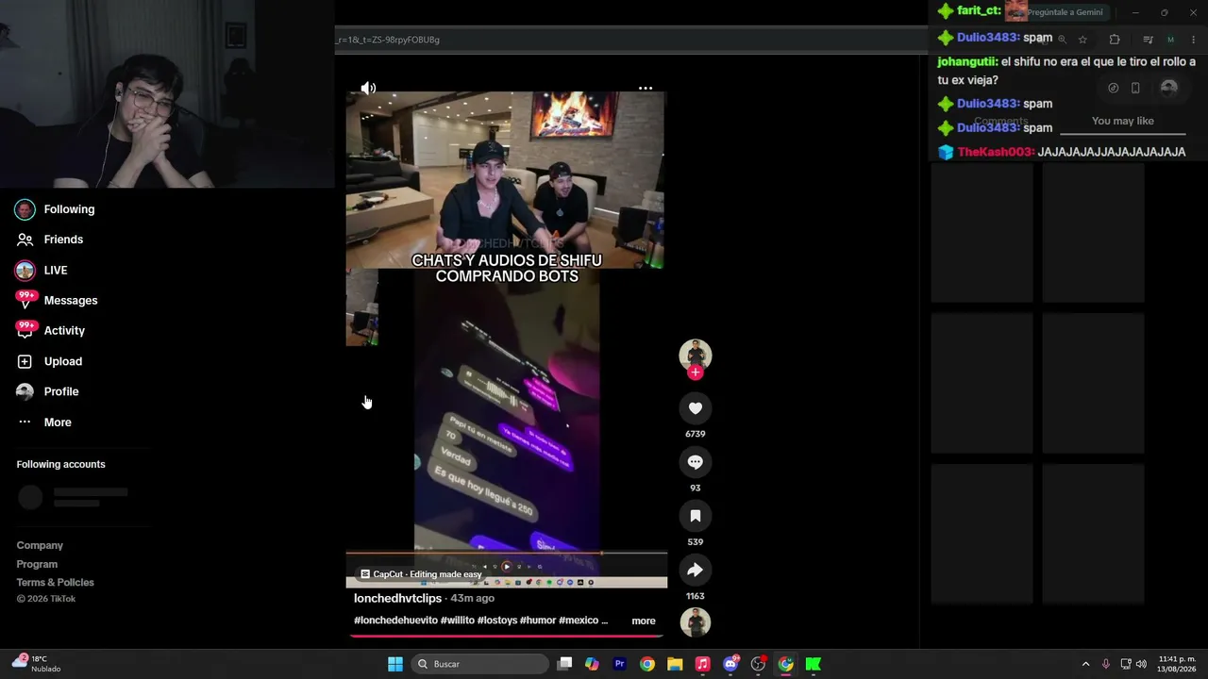Open the browser media controls icon
Viewport: 1208px width, 679px height.
pos(1148,40)
